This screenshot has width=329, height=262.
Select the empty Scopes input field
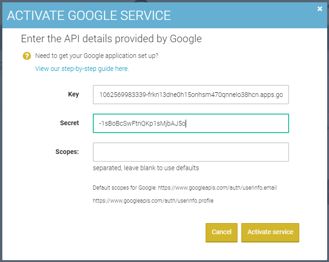point(191,152)
